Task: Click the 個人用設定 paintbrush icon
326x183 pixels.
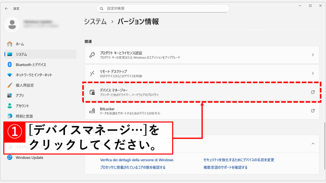Action: pyautogui.click(x=10, y=85)
